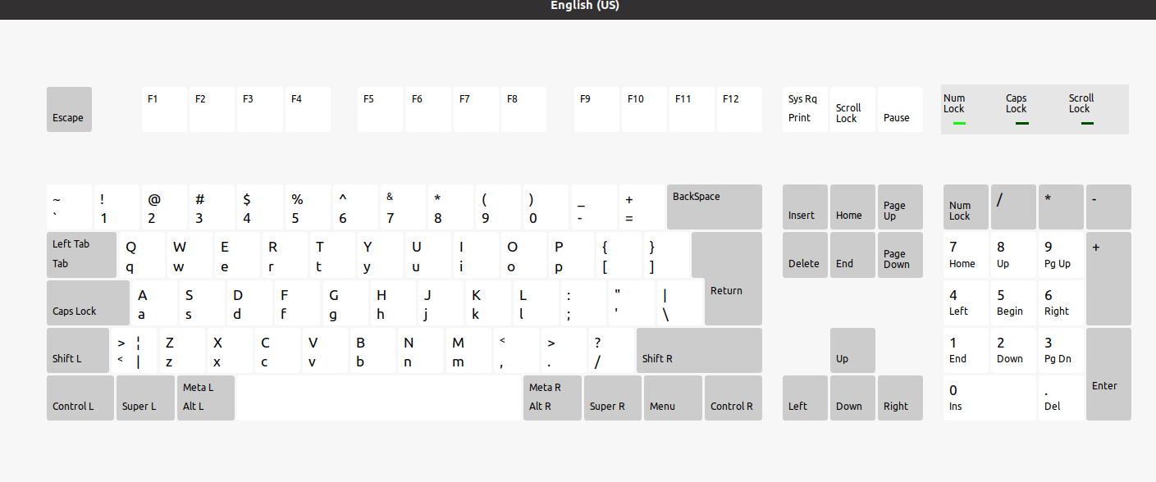Viewport: 1156px width, 482px height.
Task: Click the Home key in navigation cluster
Action: (x=852, y=207)
